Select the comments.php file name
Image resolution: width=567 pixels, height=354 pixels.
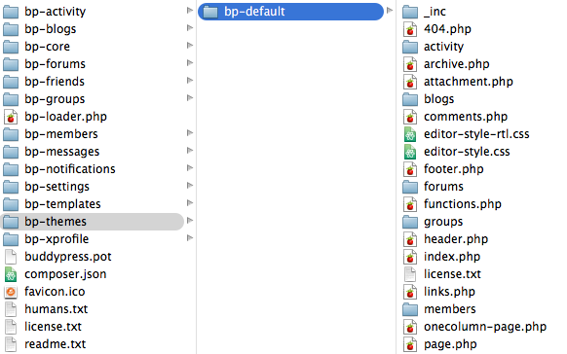[466, 117]
